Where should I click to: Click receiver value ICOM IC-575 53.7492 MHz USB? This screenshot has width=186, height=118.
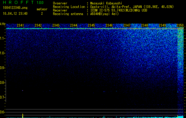click(119, 10)
